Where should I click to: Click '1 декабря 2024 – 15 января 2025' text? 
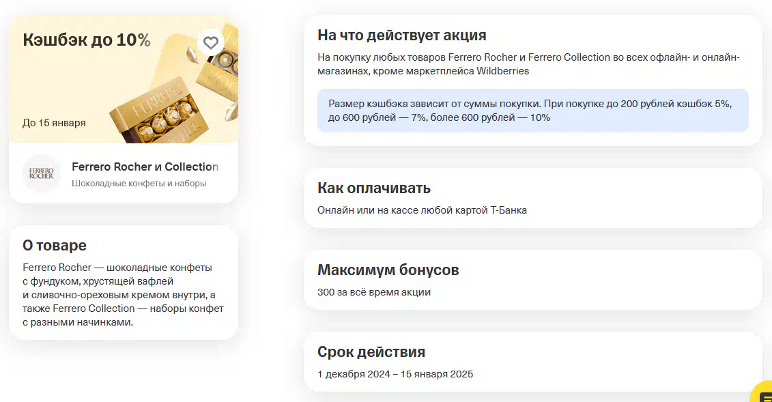point(395,374)
